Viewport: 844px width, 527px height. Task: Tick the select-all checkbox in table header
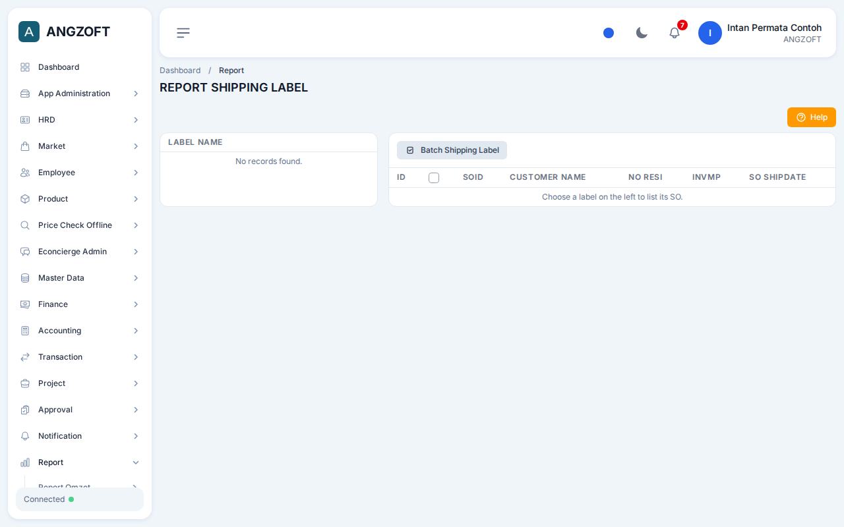pyautogui.click(x=434, y=178)
